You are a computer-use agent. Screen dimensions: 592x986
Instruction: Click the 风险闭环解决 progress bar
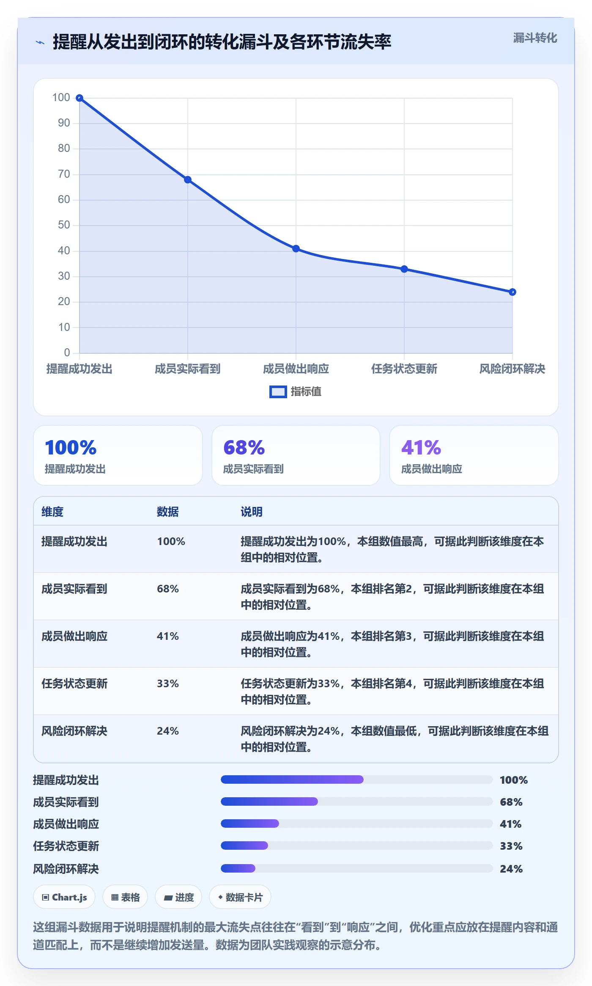[x=357, y=868]
